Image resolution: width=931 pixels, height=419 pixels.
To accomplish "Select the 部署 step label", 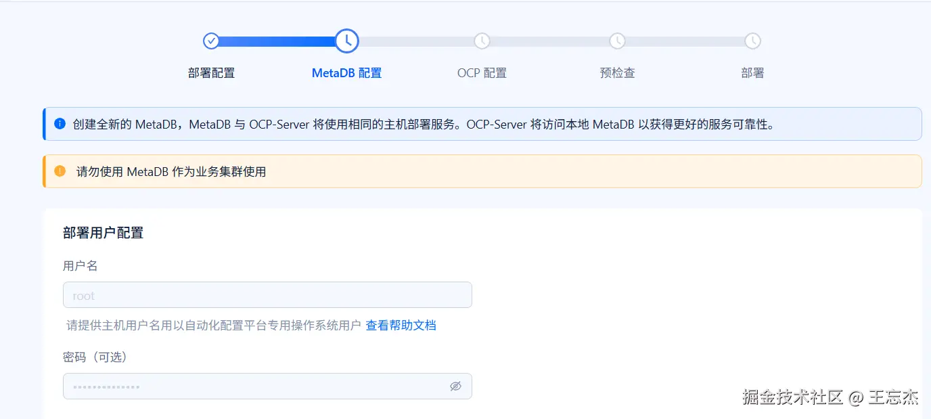I will click(x=752, y=73).
